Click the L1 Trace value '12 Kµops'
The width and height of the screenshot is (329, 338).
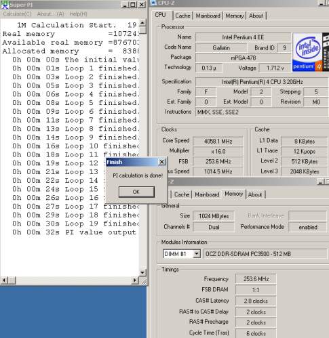point(305,151)
